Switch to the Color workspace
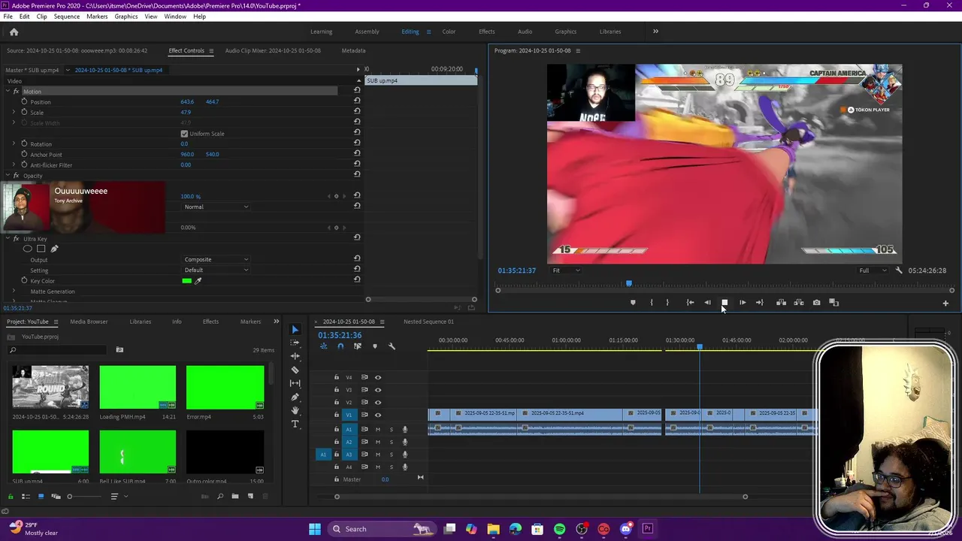 click(x=449, y=32)
